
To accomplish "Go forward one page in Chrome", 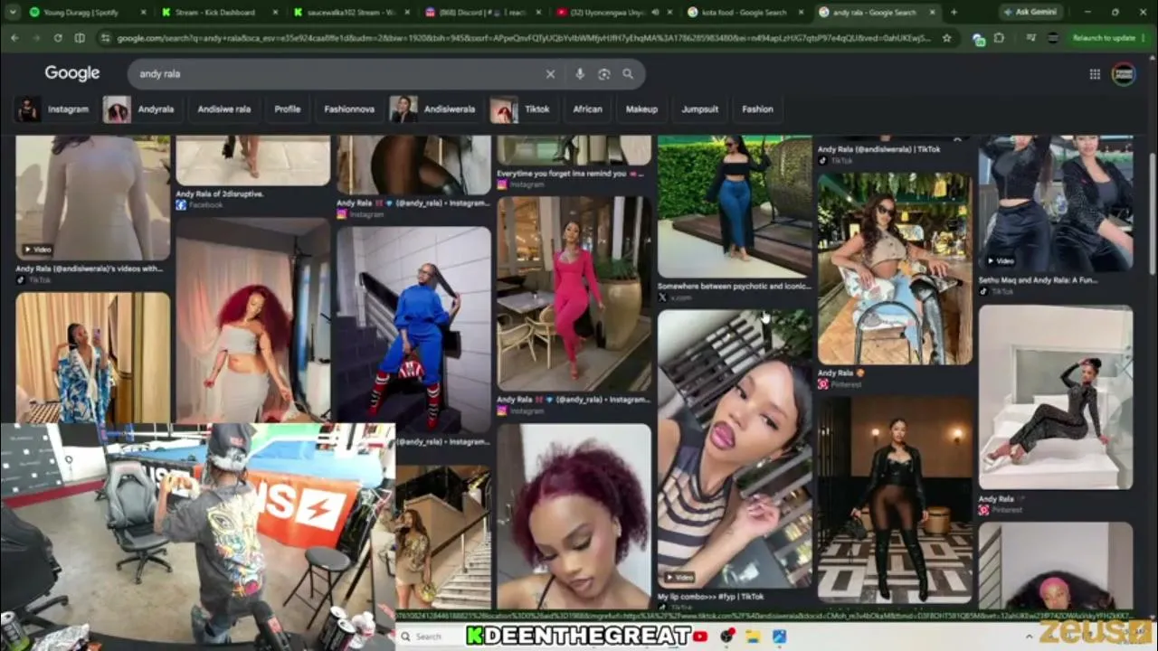I will coord(36,38).
